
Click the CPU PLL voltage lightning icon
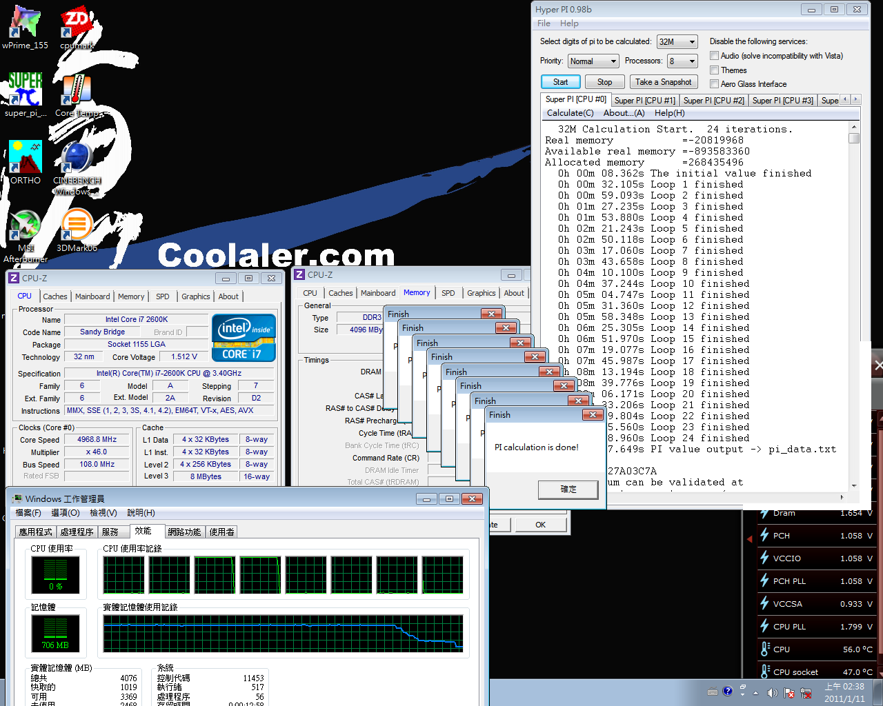point(764,626)
